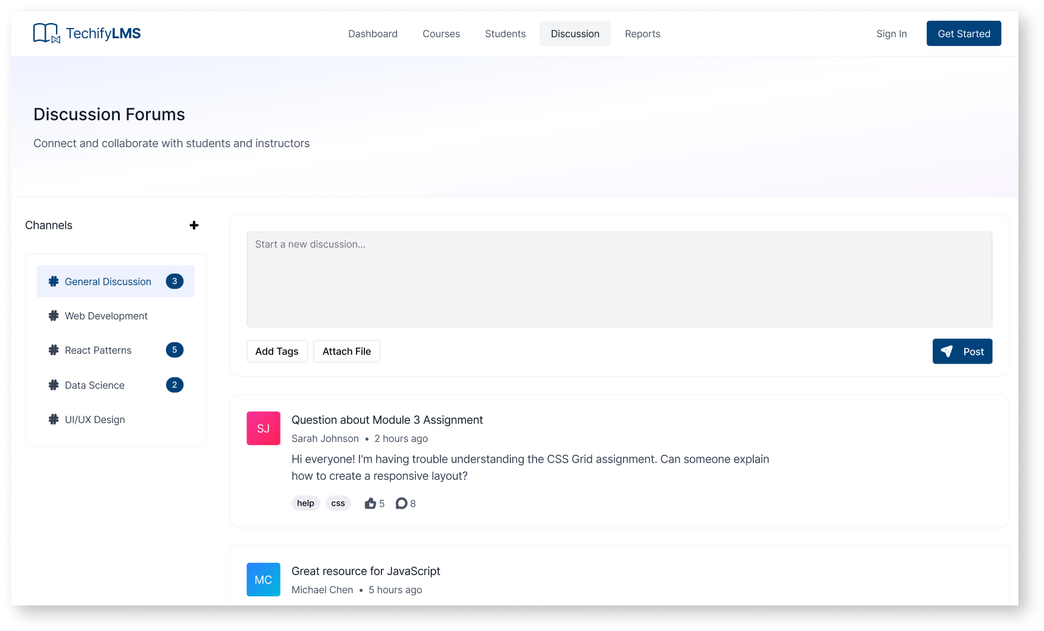Click the Add Tags button

[x=277, y=351]
